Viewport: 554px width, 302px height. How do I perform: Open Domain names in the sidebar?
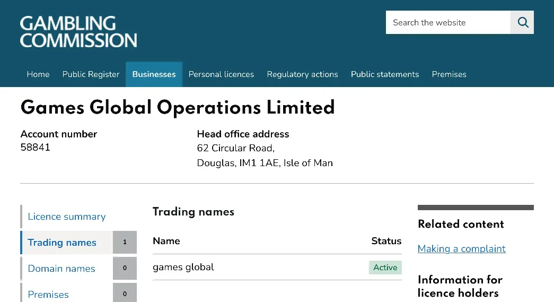[x=61, y=269]
